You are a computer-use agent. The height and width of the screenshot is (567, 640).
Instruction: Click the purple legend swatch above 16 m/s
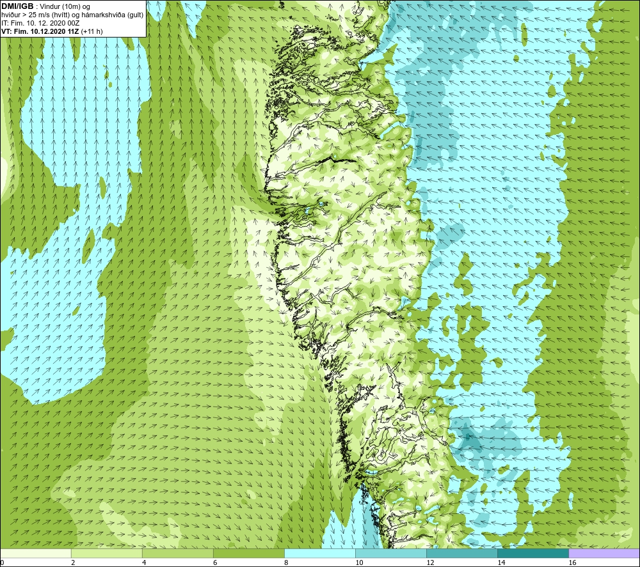click(604, 553)
